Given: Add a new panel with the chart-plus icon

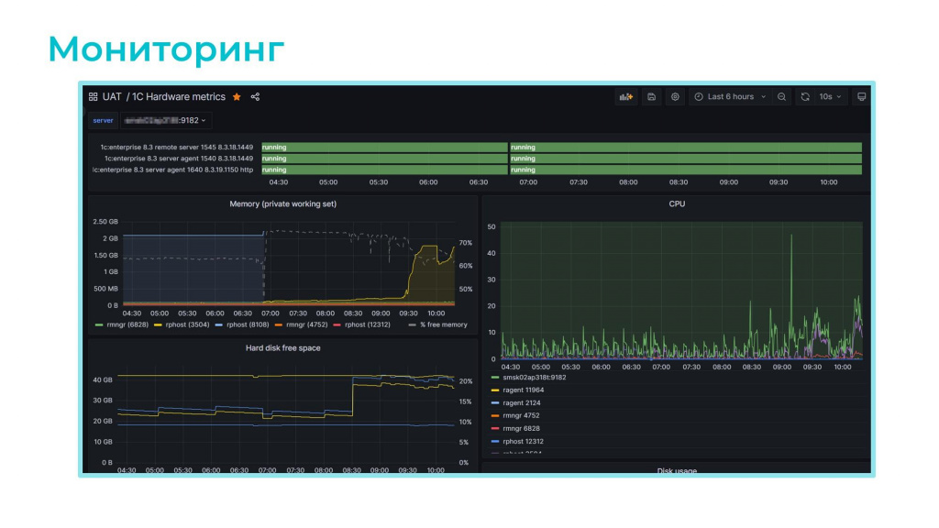Looking at the screenshot, I should (625, 97).
